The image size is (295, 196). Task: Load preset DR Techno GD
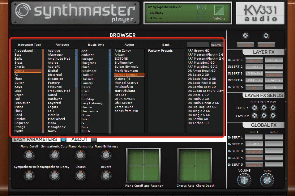(x=198, y=123)
